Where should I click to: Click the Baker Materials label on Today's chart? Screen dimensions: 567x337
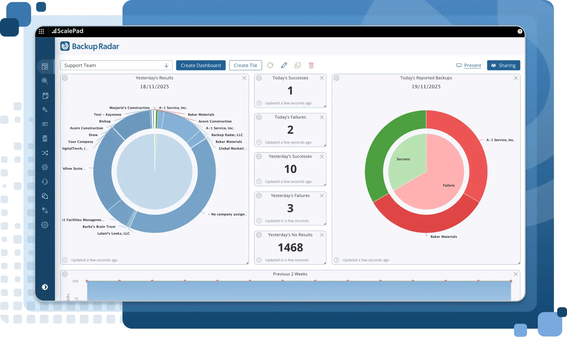pos(444,237)
